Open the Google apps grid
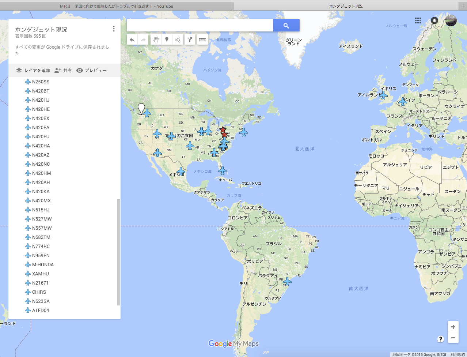The image size is (467, 357). tap(418, 20)
